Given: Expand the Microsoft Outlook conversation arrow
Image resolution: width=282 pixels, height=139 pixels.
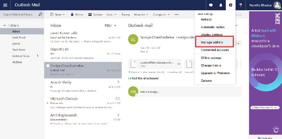Looking at the screenshot, I should point(48,103).
